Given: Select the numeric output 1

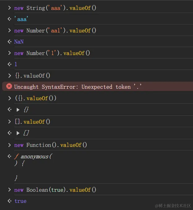Looking at the screenshot, I should (16, 64).
